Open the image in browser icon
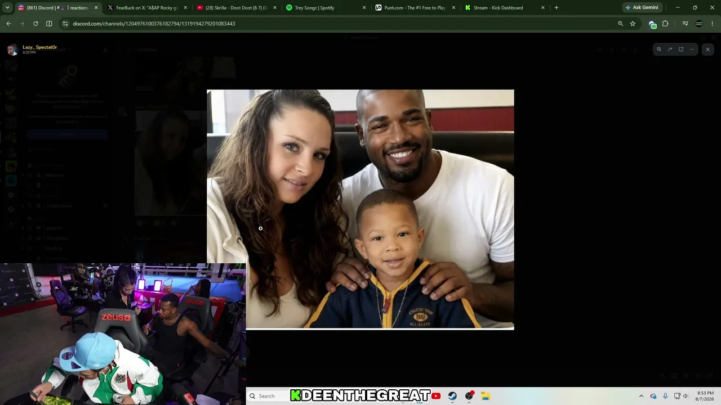Image resolution: width=721 pixels, height=405 pixels. point(681,49)
